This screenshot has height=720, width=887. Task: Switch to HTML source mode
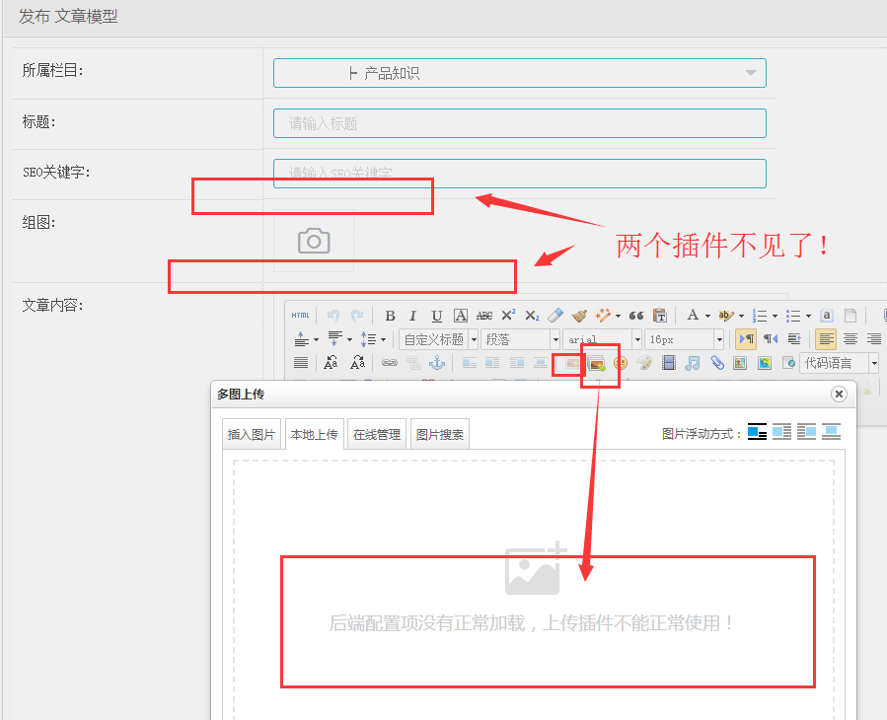pyautogui.click(x=301, y=316)
